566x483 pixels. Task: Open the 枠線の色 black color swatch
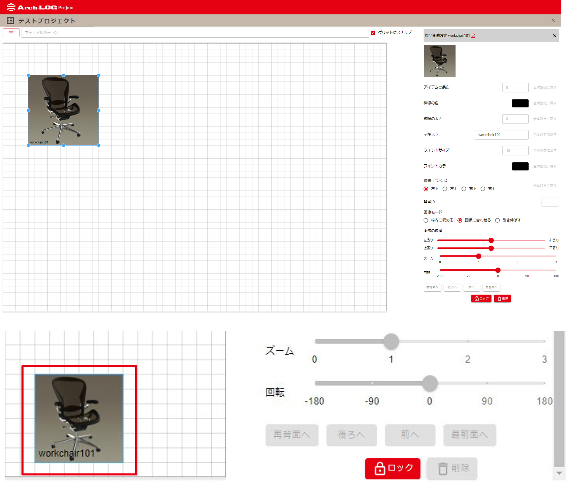tap(520, 103)
